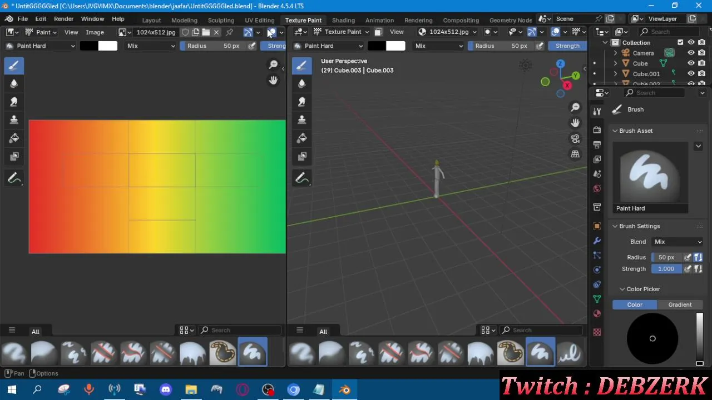Viewport: 712px width, 400px height.
Task: Expand Cube.001 item in outliner
Action: (616, 74)
